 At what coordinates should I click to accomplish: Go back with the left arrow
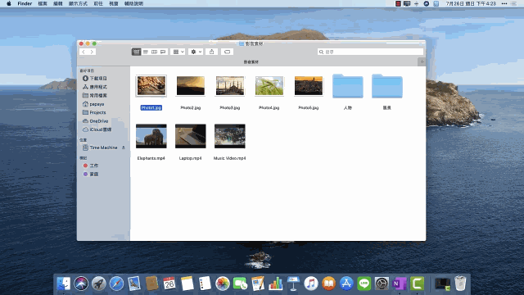click(84, 52)
